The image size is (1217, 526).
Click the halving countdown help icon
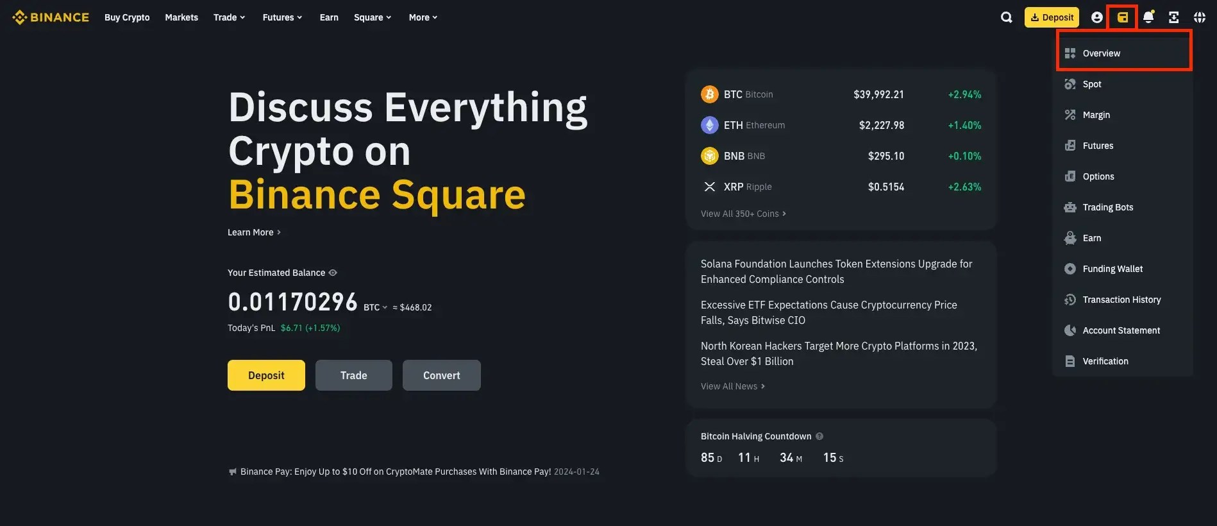point(819,436)
